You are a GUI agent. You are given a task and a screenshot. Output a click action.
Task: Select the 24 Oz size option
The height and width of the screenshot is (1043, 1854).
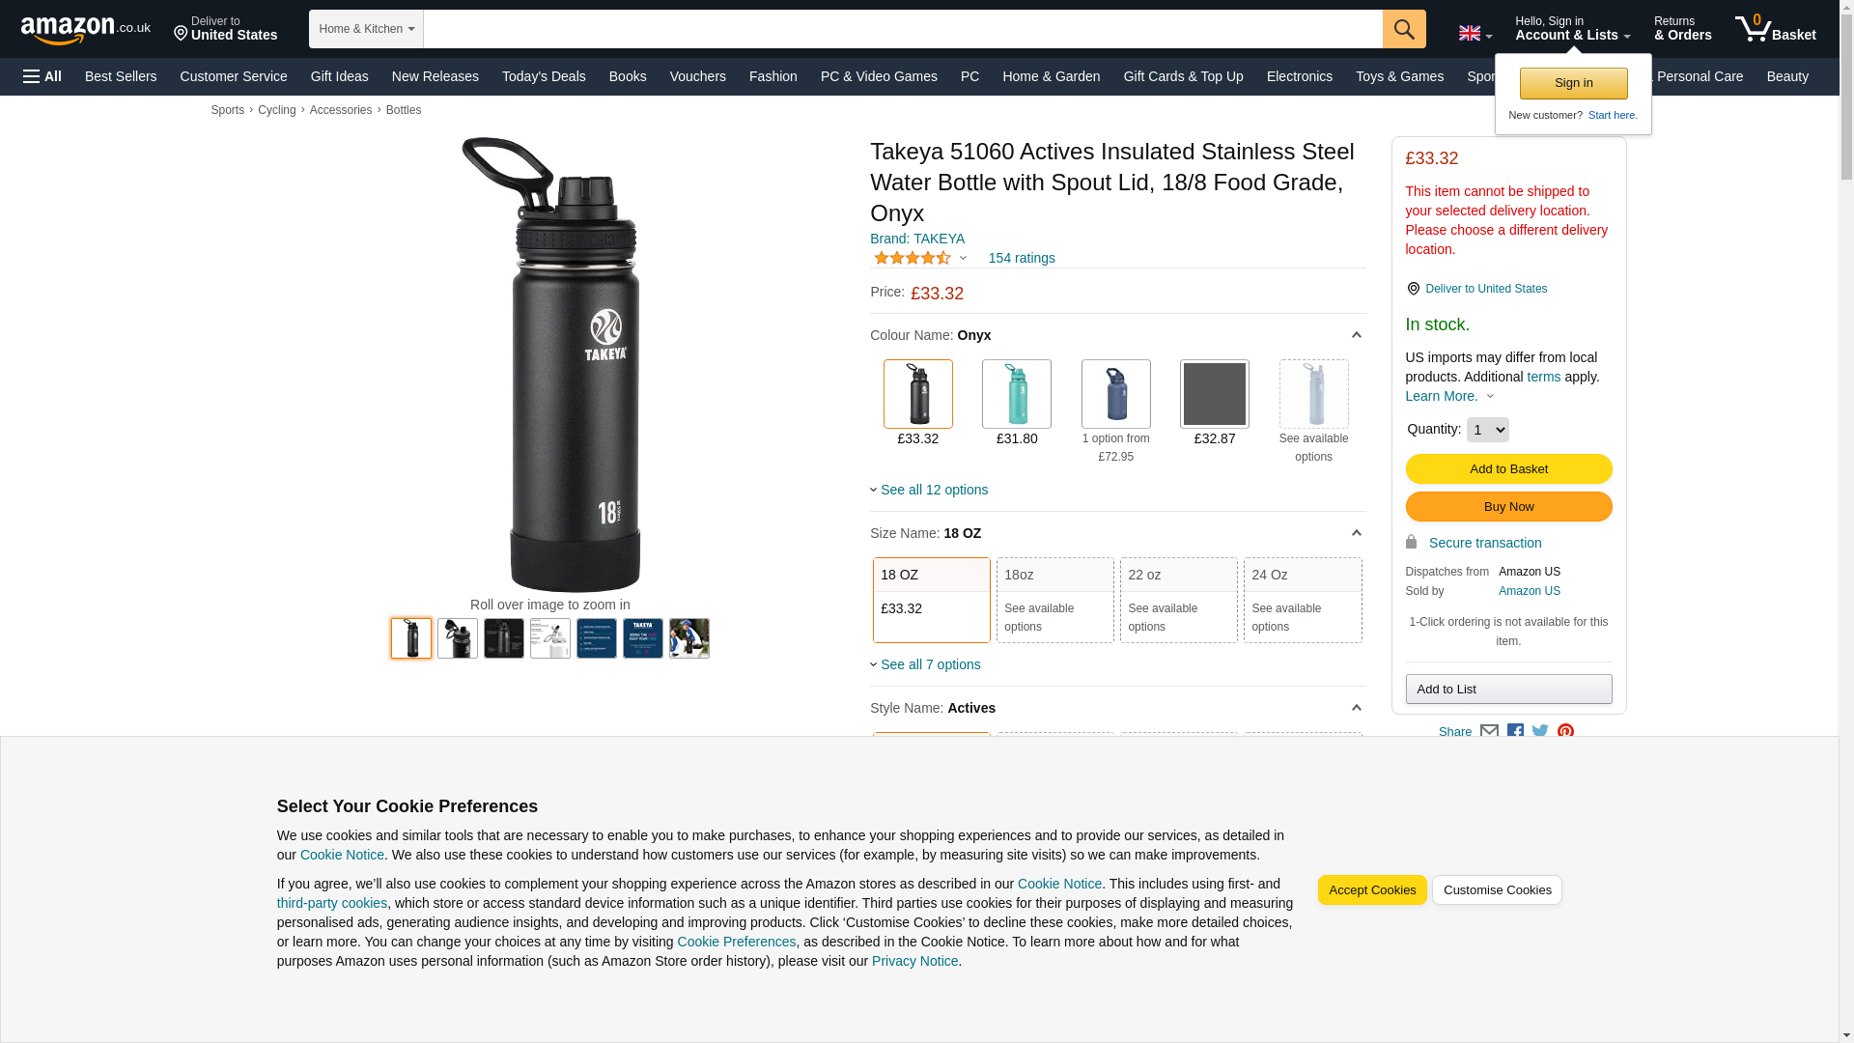1302,600
